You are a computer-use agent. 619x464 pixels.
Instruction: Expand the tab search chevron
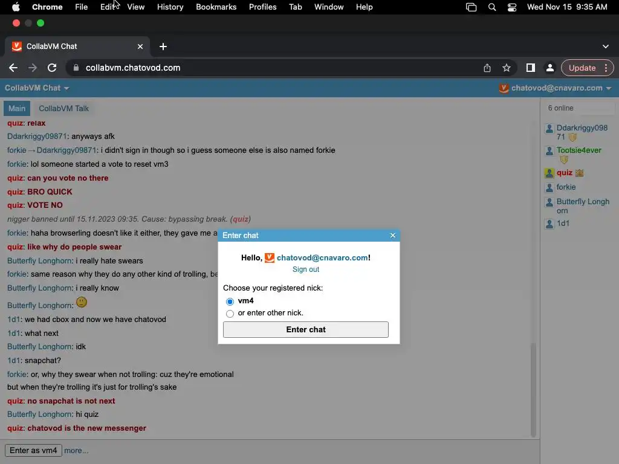tap(606, 47)
